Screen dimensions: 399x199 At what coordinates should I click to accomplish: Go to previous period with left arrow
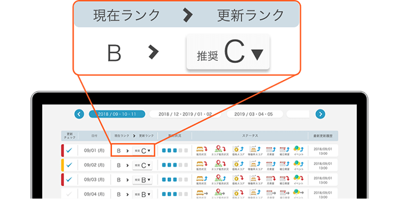[x=79, y=114]
